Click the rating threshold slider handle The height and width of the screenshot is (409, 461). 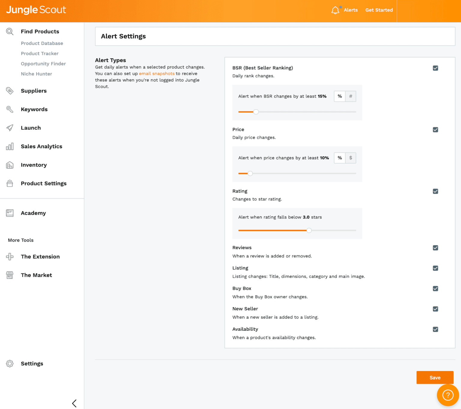309,230
